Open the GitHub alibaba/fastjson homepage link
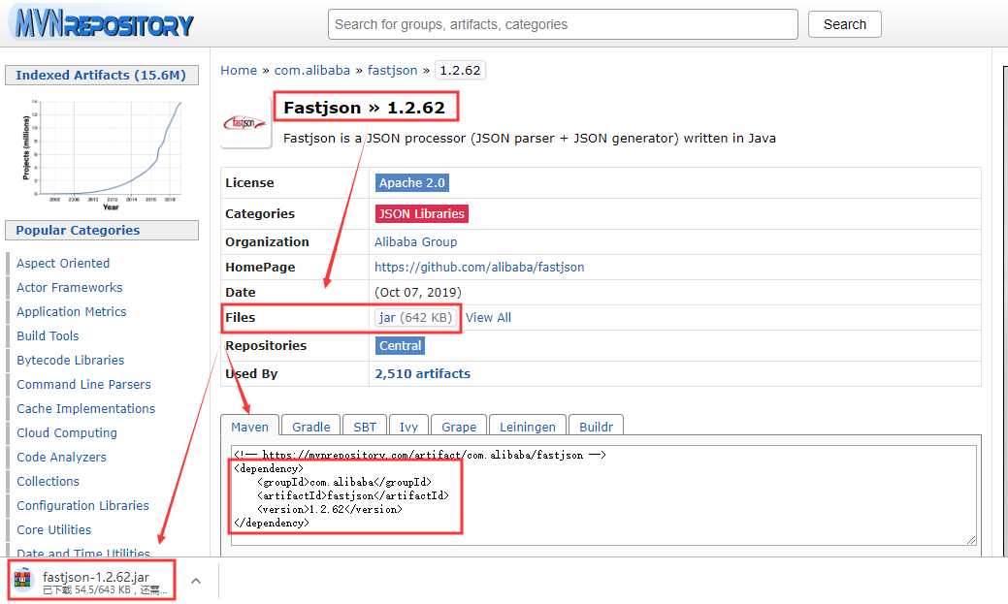The width and height of the screenshot is (1008, 604). coord(479,267)
